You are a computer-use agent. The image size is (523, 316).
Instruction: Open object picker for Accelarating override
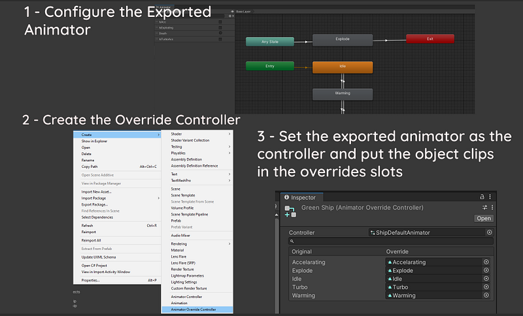(x=486, y=262)
